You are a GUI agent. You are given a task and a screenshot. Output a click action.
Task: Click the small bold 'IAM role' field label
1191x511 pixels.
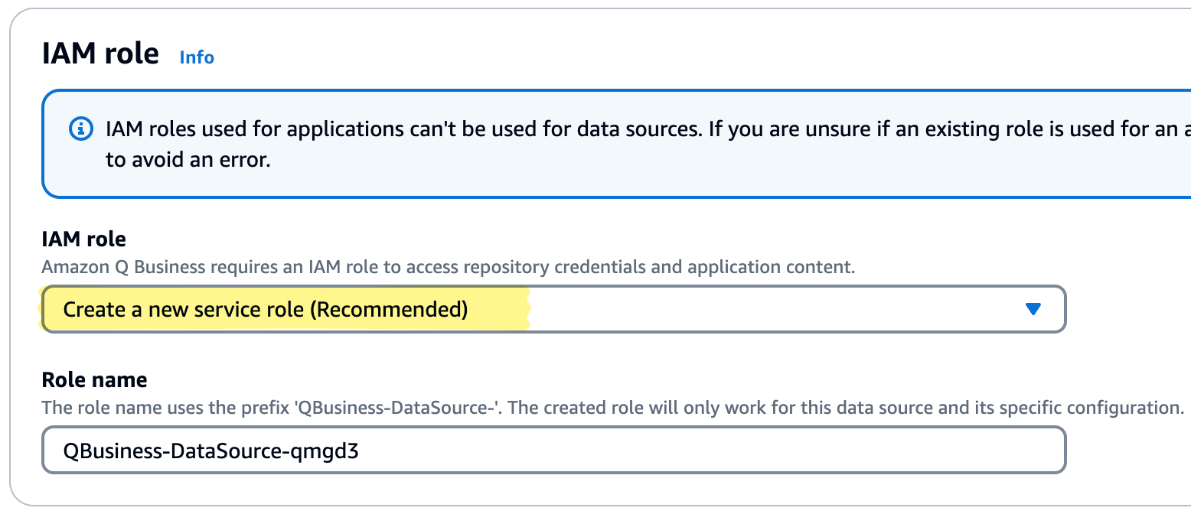tap(83, 239)
